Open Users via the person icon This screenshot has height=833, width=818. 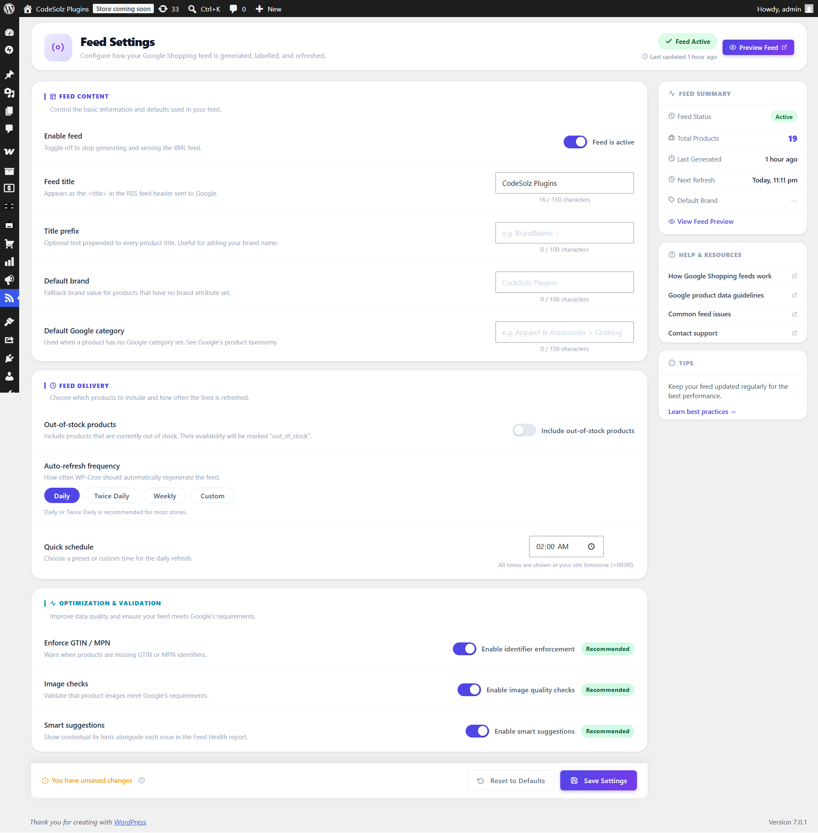[x=9, y=376]
